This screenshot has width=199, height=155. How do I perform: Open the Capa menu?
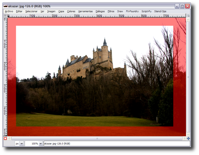[x=61, y=11]
